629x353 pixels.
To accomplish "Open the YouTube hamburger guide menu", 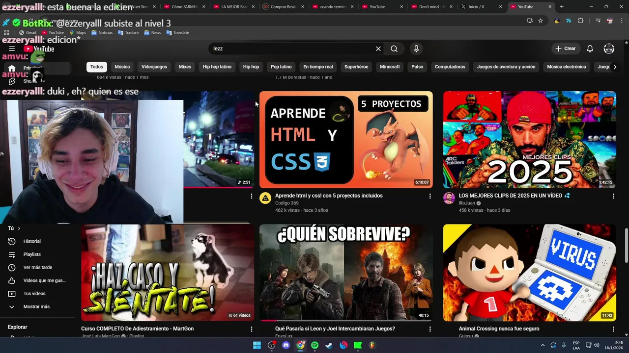I will (12, 49).
